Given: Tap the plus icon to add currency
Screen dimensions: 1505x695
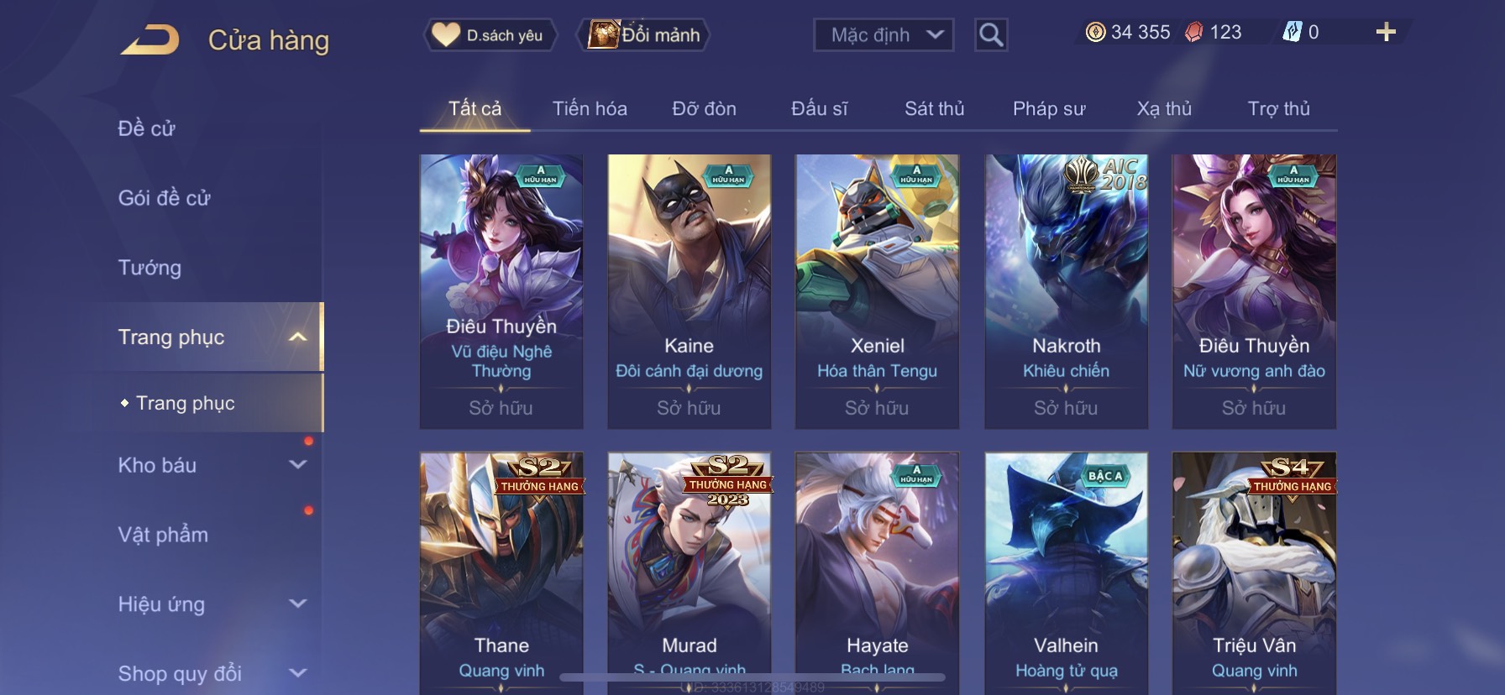Looking at the screenshot, I should tap(1386, 33).
